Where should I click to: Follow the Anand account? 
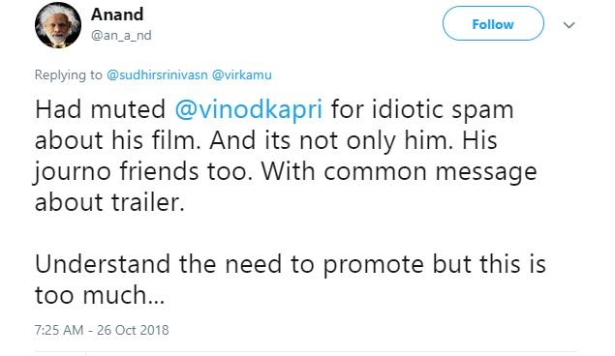click(493, 23)
